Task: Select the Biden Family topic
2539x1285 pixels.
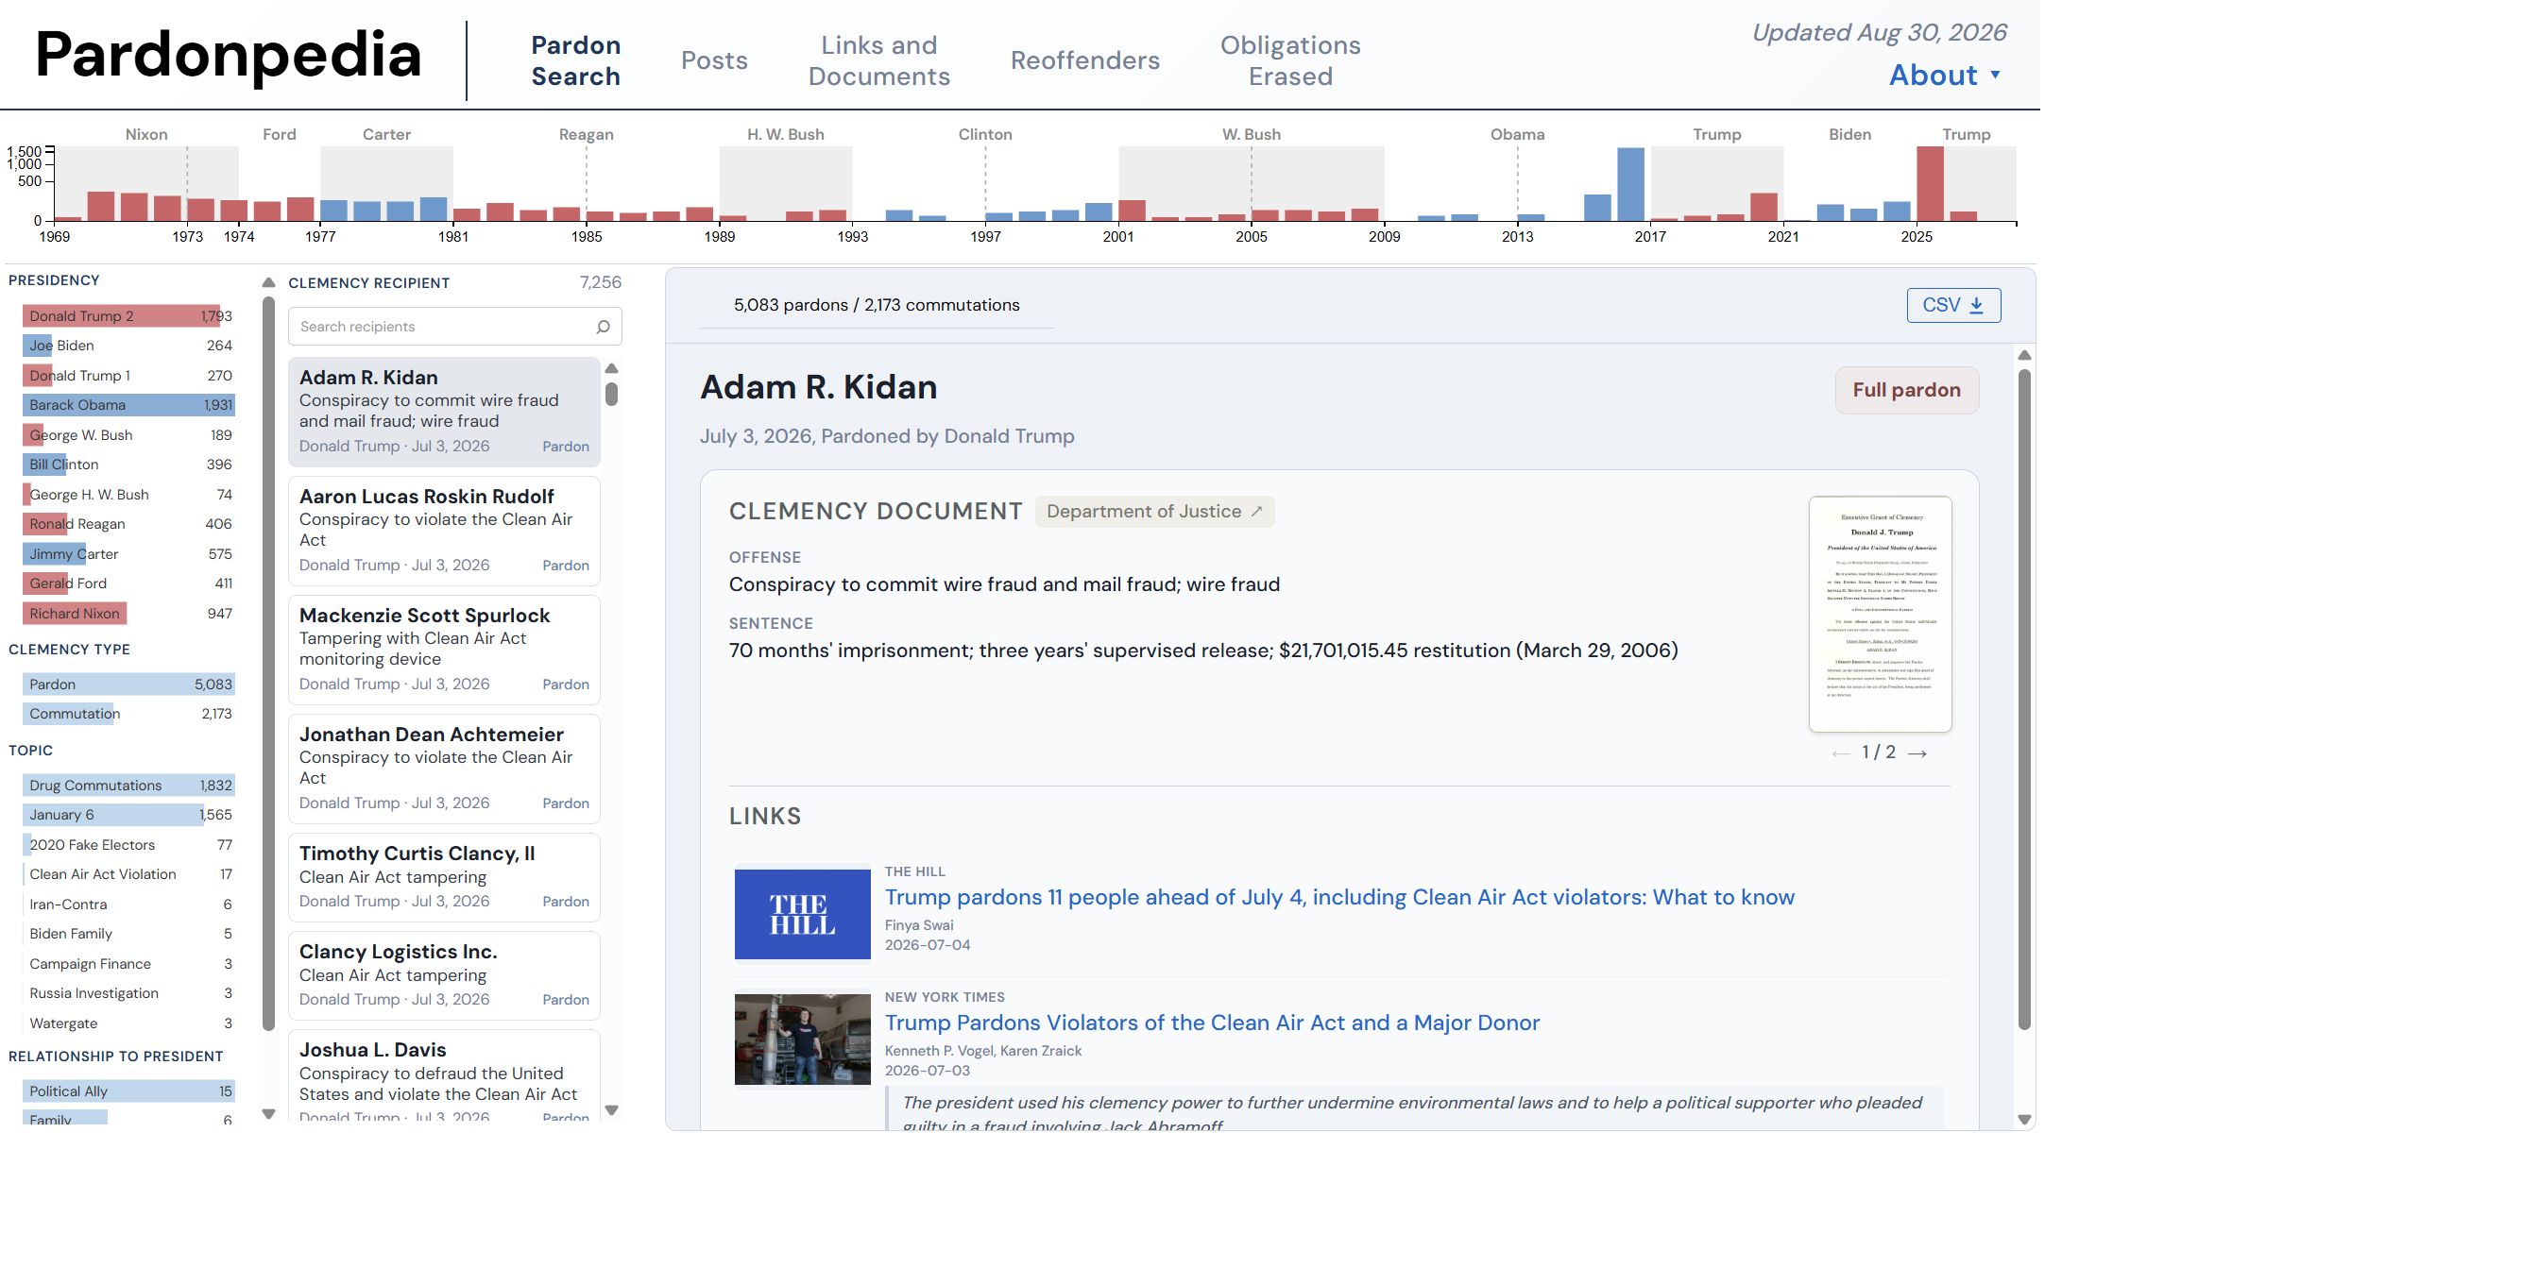Action: (128, 934)
